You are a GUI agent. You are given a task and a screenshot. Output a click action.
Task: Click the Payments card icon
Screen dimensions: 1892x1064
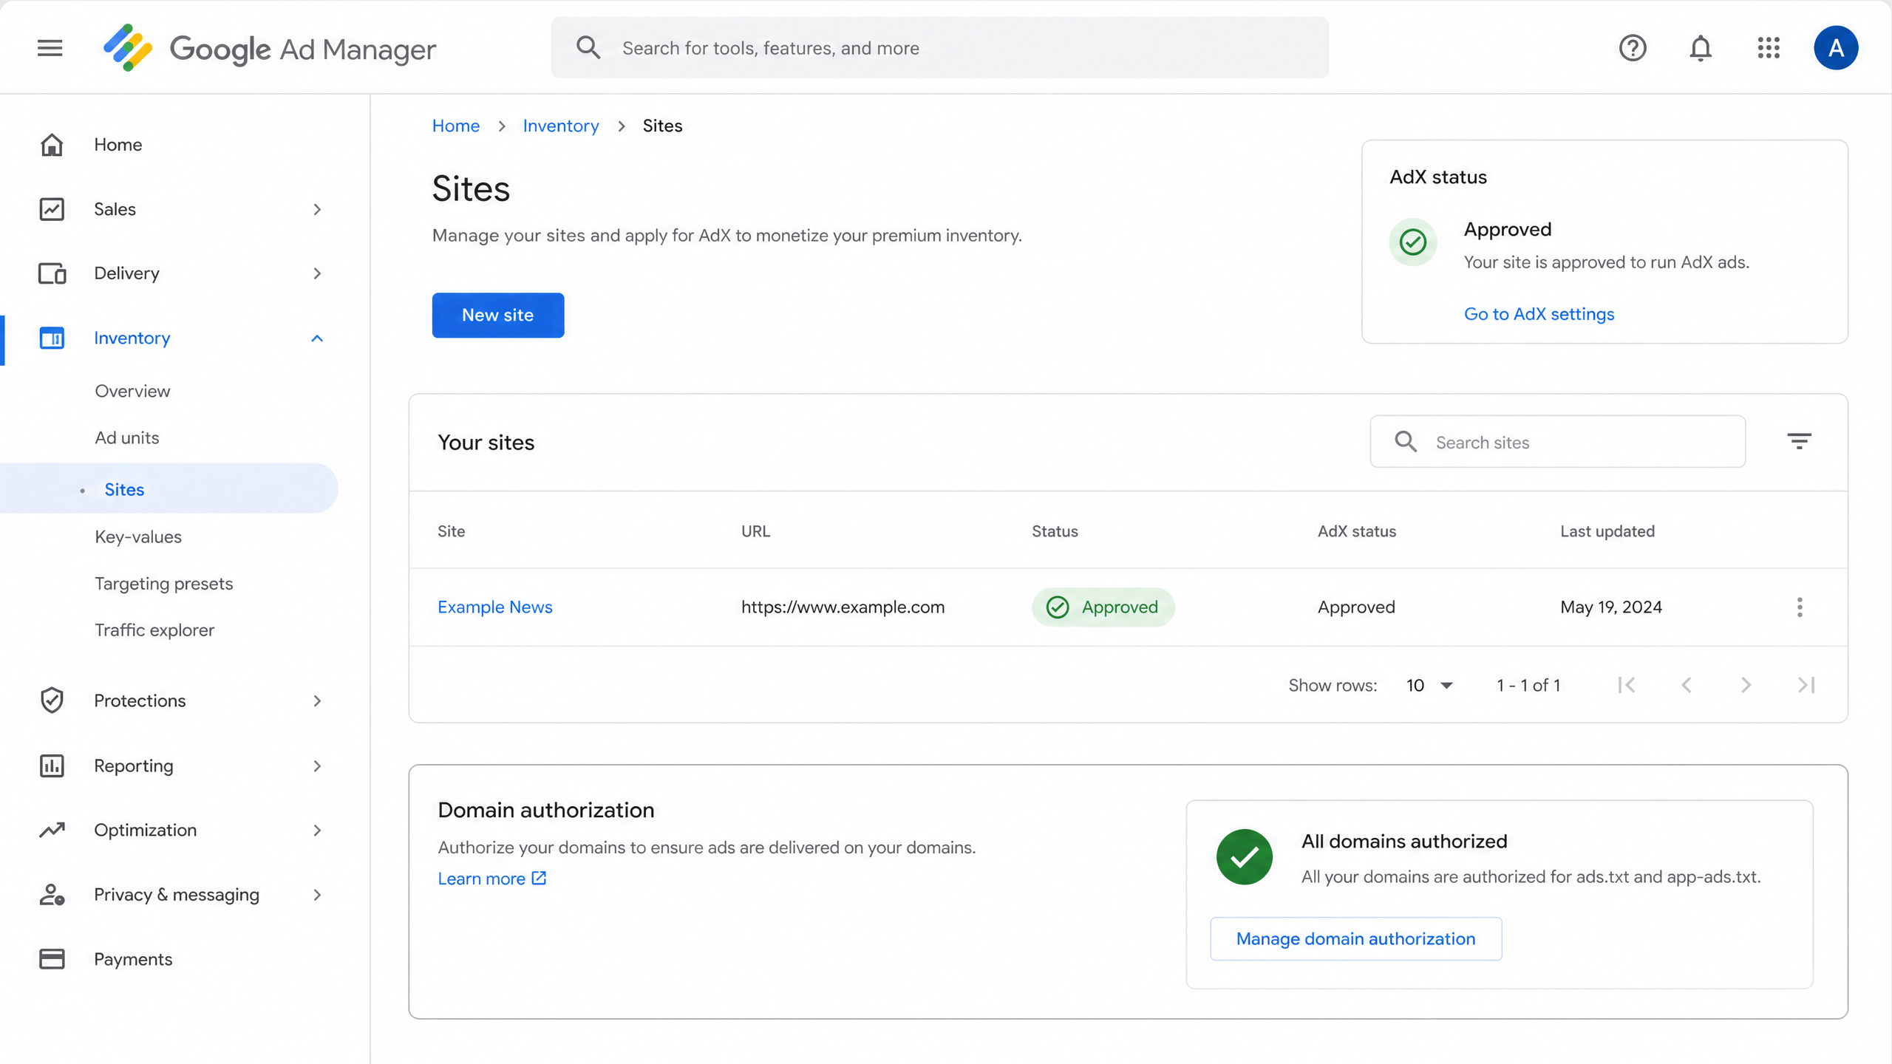pos(52,959)
